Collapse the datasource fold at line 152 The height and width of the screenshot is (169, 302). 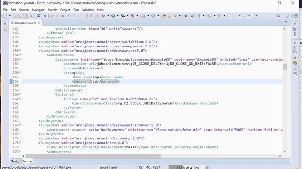[20, 59]
